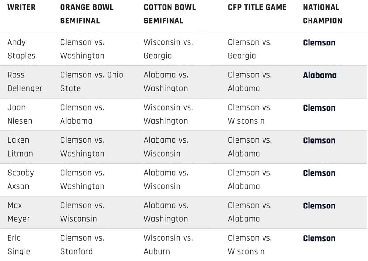Select writer Ross Dellenger's name
Screen dimensions: 368x261
[25, 82]
